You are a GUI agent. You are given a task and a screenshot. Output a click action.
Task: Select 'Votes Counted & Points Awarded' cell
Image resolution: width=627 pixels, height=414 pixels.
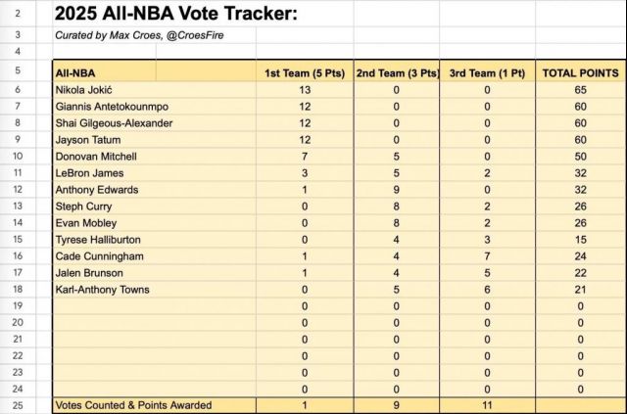[154, 405]
